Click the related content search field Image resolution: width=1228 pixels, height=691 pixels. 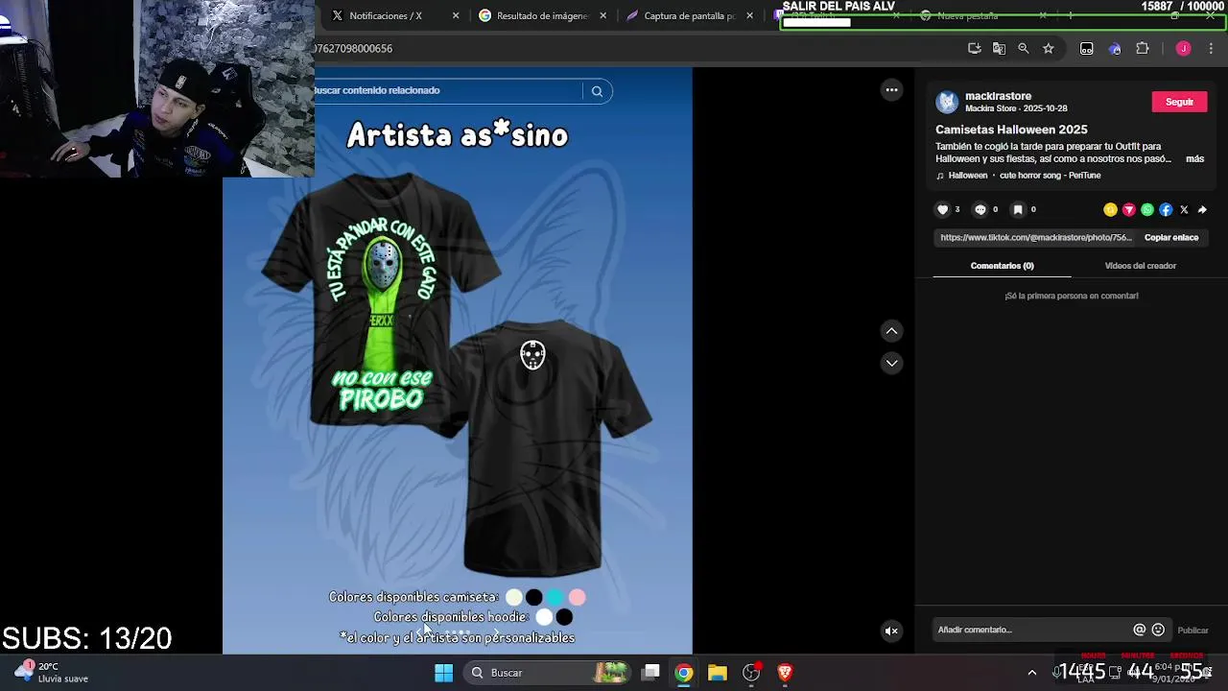[446, 90]
